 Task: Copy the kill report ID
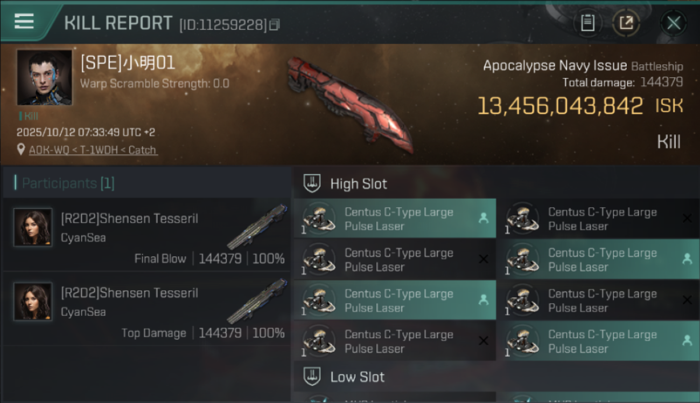[275, 25]
